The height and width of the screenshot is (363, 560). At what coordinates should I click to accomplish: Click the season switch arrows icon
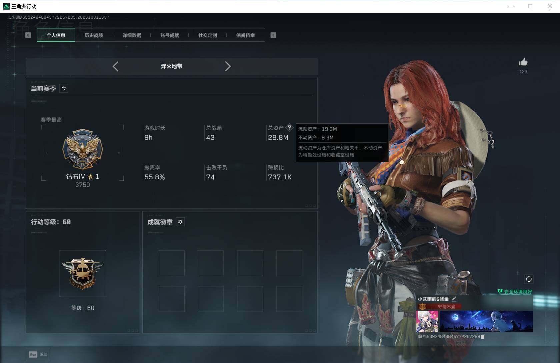click(x=64, y=88)
